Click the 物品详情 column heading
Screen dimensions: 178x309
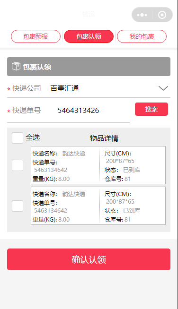click(x=104, y=138)
